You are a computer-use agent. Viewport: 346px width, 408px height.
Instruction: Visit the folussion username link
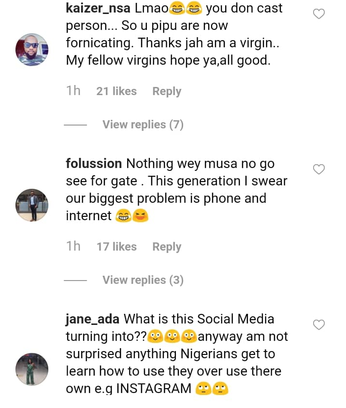(x=94, y=164)
